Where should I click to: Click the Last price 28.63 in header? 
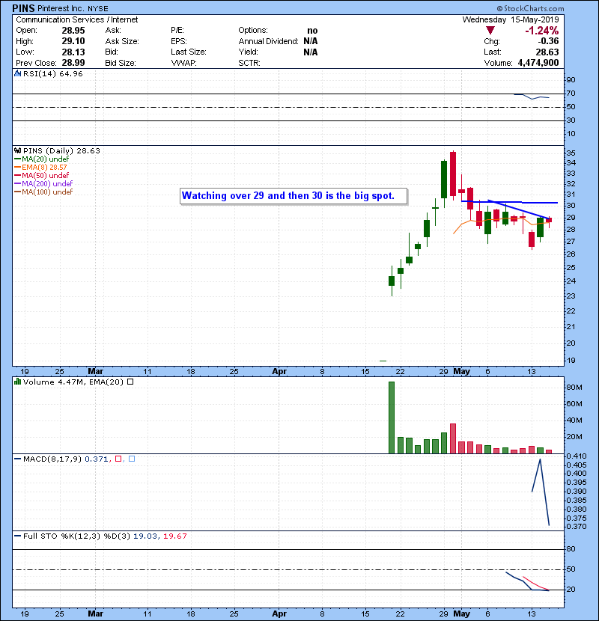(547, 52)
